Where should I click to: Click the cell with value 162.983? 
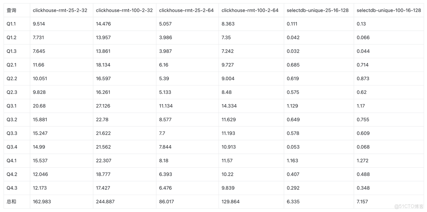point(42,202)
